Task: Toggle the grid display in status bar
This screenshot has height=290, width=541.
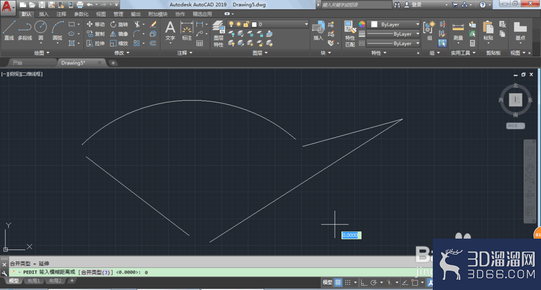Action: coord(338,282)
